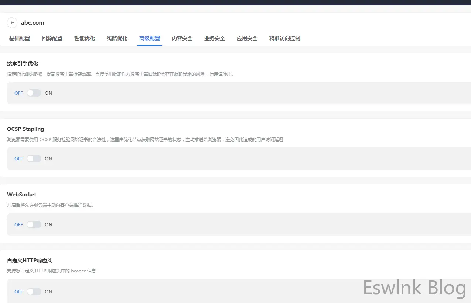Switch to the 业务安全 tab
Screen dimensions: 471x303
click(215, 38)
